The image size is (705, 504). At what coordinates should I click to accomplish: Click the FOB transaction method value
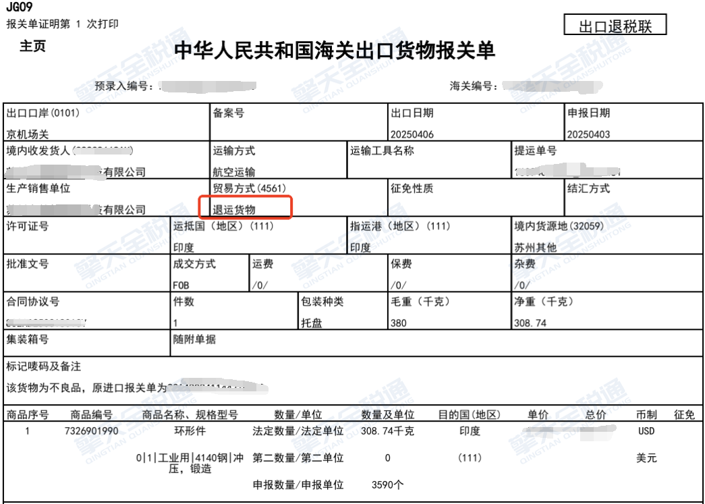coord(181,285)
